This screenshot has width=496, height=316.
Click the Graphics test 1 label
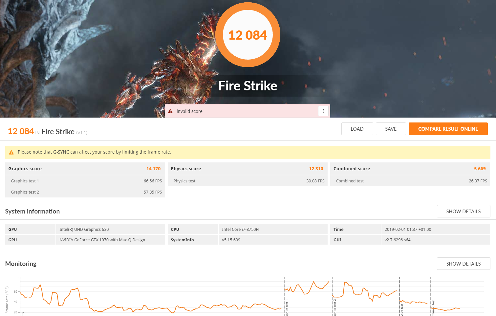click(25, 181)
